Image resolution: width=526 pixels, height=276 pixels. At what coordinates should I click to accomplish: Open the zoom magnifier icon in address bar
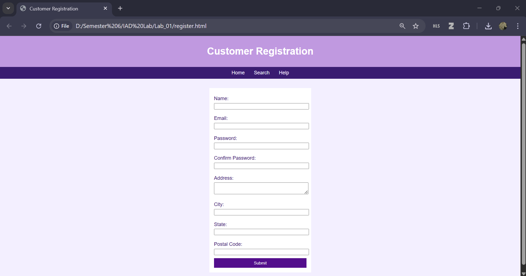pos(402,26)
